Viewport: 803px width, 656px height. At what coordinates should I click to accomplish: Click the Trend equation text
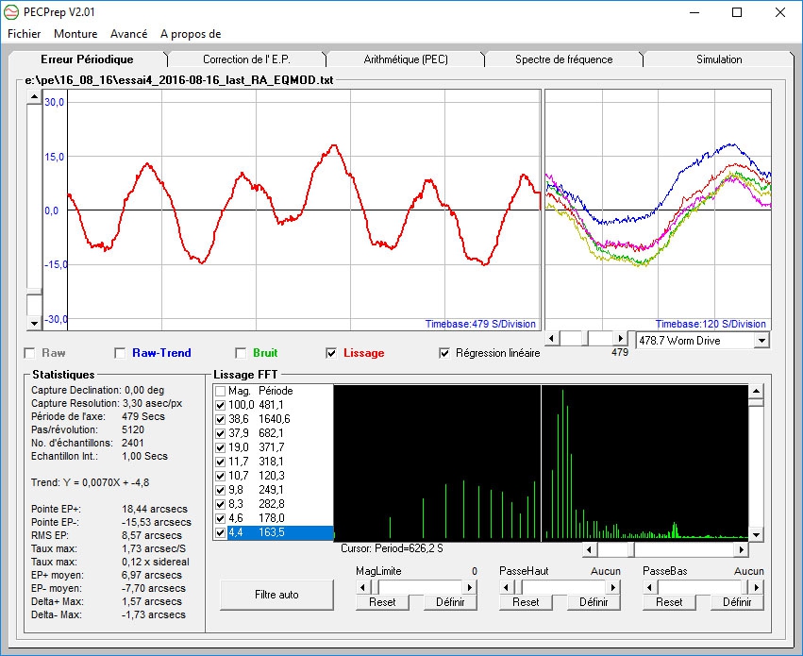[x=91, y=482]
